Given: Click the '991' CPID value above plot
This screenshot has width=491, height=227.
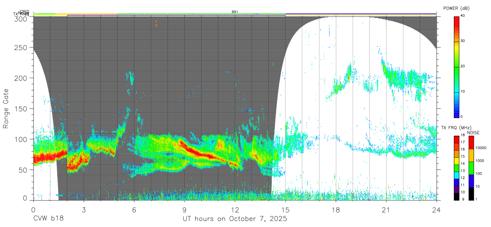Looking at the screenshot, I should click(235, 12).
